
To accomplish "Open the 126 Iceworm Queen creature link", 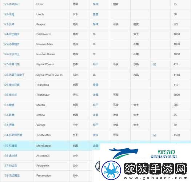I will click(11, 54).
